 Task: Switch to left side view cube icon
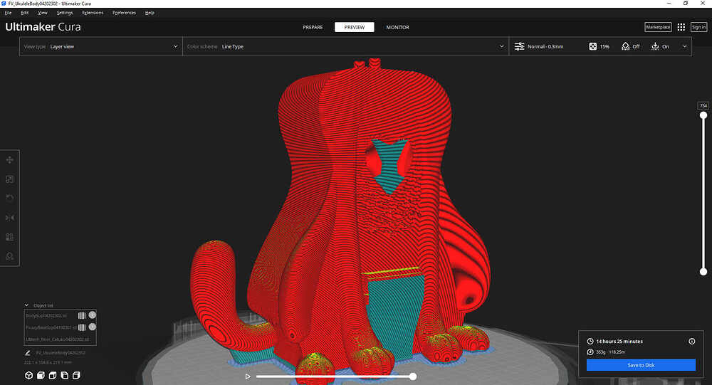tap(64, 376)
